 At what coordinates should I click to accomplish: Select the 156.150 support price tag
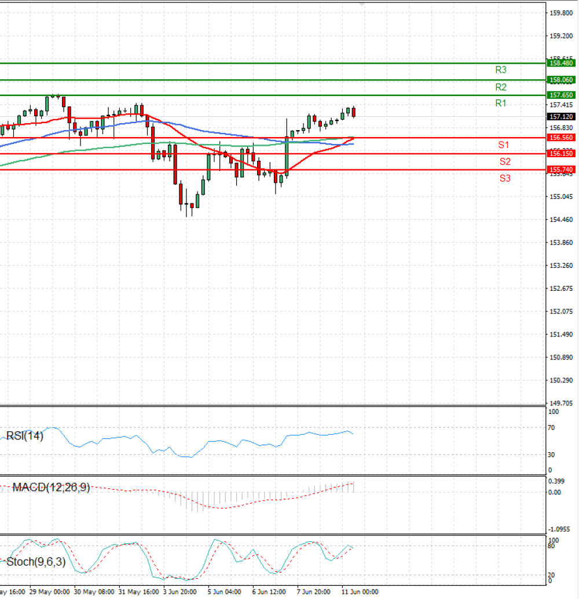[x=561, y=154]
